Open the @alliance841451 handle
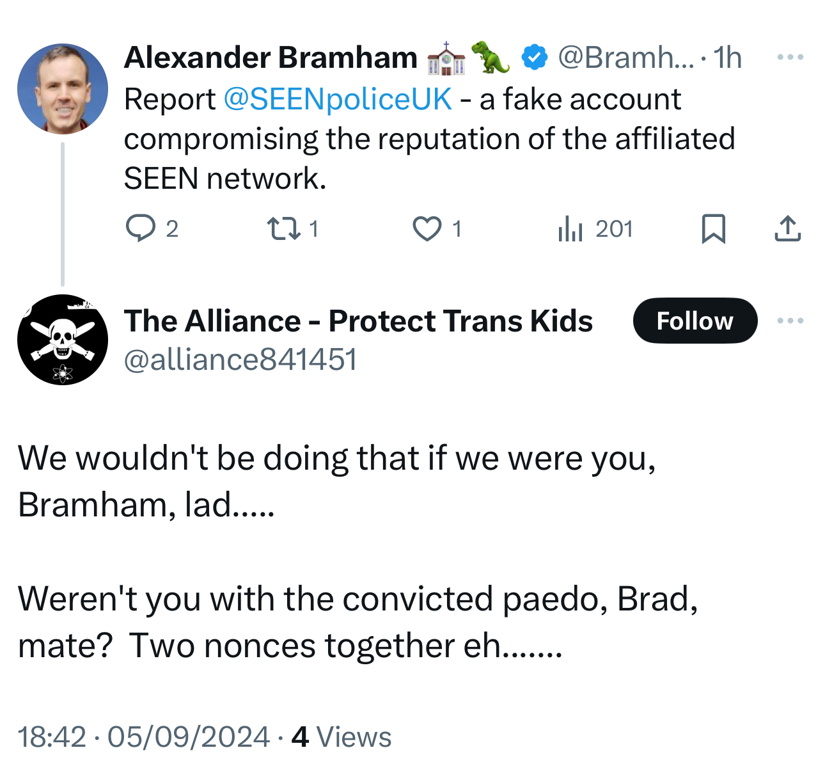The width and height of the screenshot is (825, 773). [240, 360]
